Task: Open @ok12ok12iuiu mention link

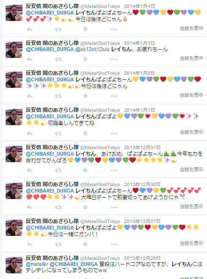Action: point(93,49)
